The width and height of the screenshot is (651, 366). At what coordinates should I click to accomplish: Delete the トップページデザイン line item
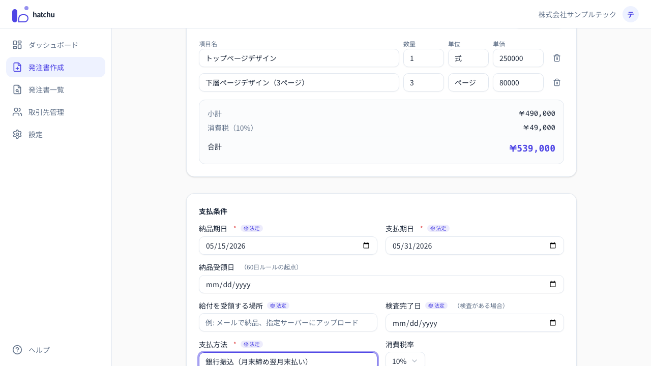click(x=557, y=58)
